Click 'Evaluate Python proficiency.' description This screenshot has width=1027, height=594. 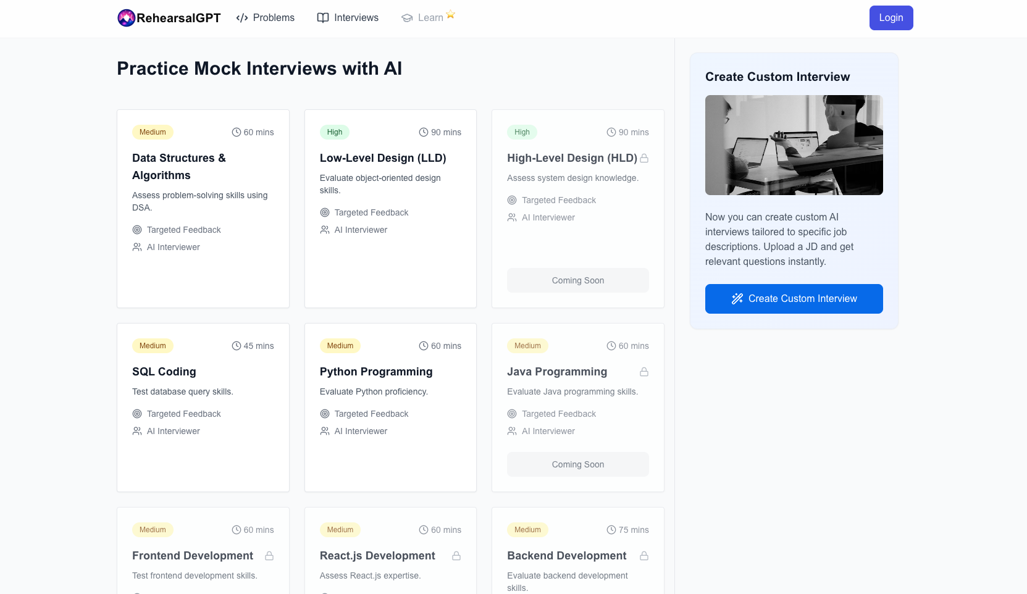click(x=374, y=391)
